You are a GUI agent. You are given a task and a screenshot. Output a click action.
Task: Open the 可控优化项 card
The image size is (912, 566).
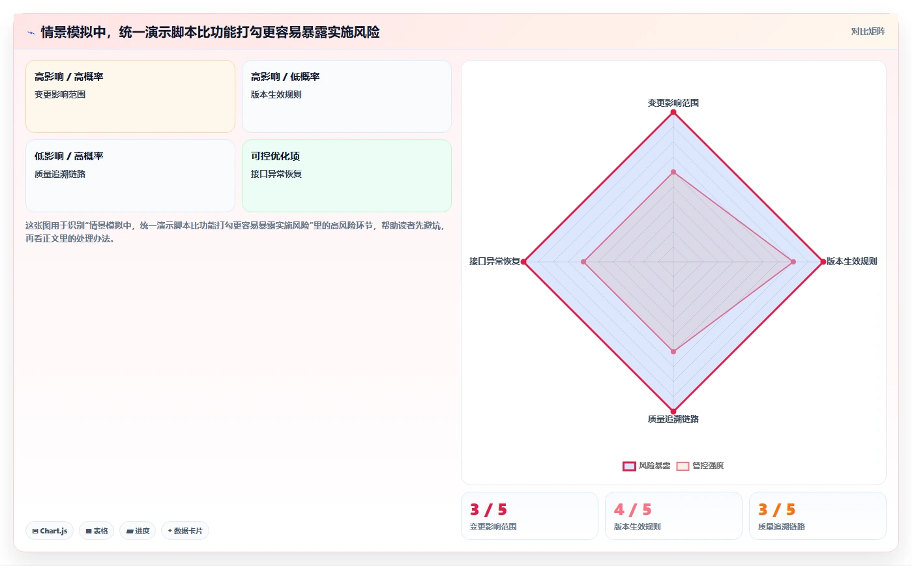[347, 176]
